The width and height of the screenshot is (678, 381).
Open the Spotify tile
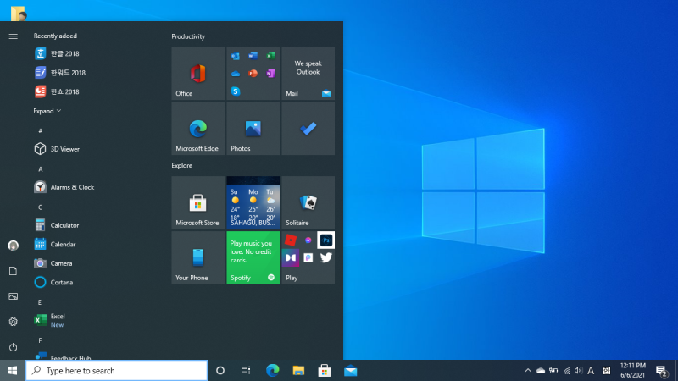tap(253, 257)
